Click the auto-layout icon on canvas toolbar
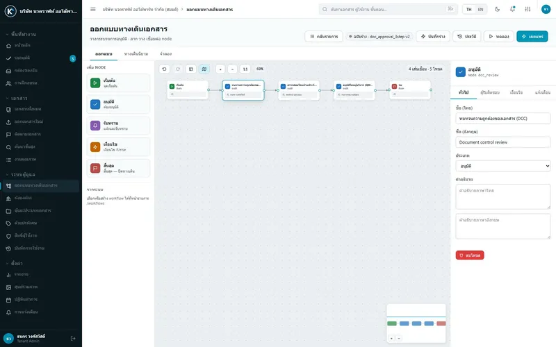The height and width of the screenshot is (347, 556). click(x=190, y=69)
